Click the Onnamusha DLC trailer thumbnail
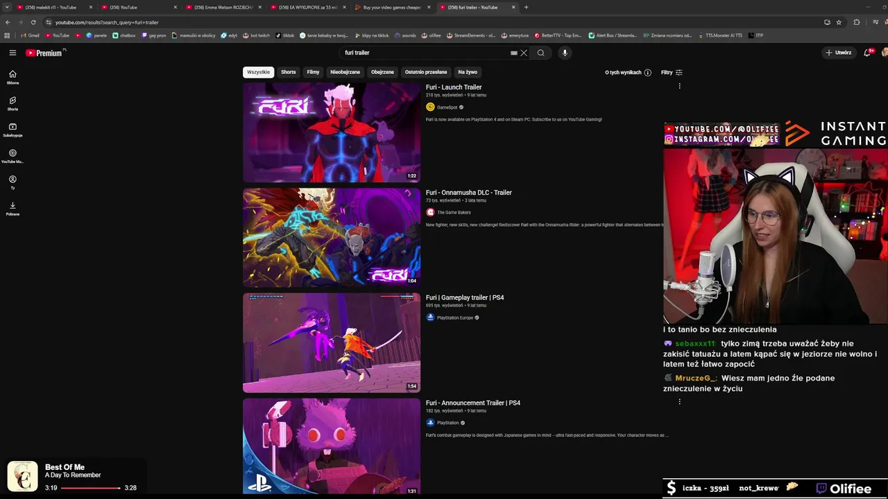Image resolution: width=888 pixels, height=499 pixels. (332, 238)
